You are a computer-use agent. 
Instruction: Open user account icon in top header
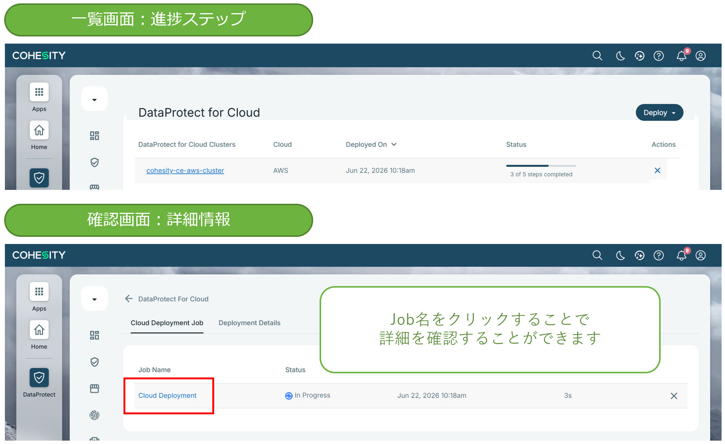coord(701,56)
